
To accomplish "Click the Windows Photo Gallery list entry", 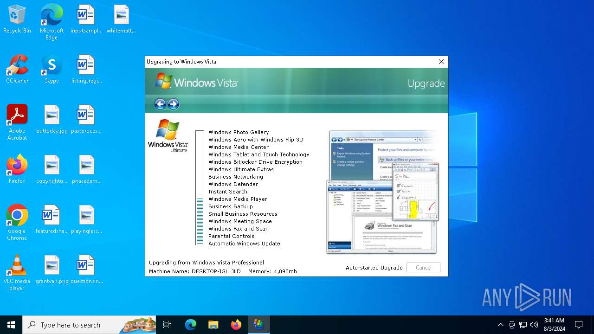I will coord(239,132).
